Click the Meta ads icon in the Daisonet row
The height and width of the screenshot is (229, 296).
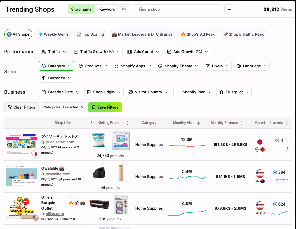pyautogui.click(x=277, y=140)
